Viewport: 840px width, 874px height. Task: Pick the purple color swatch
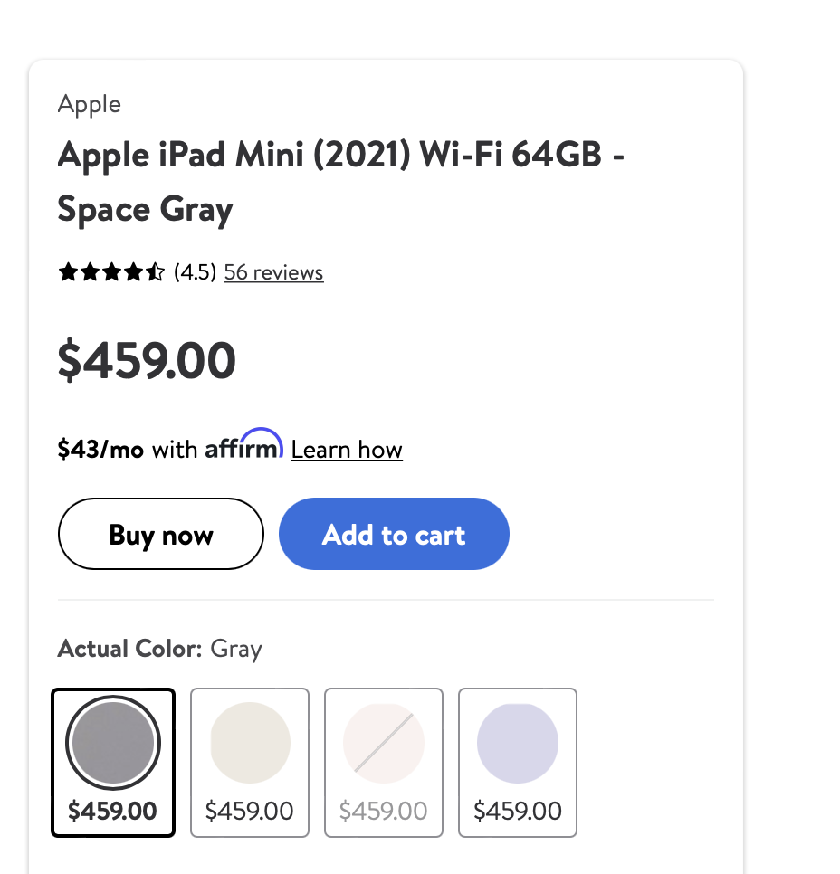(518, 744)
